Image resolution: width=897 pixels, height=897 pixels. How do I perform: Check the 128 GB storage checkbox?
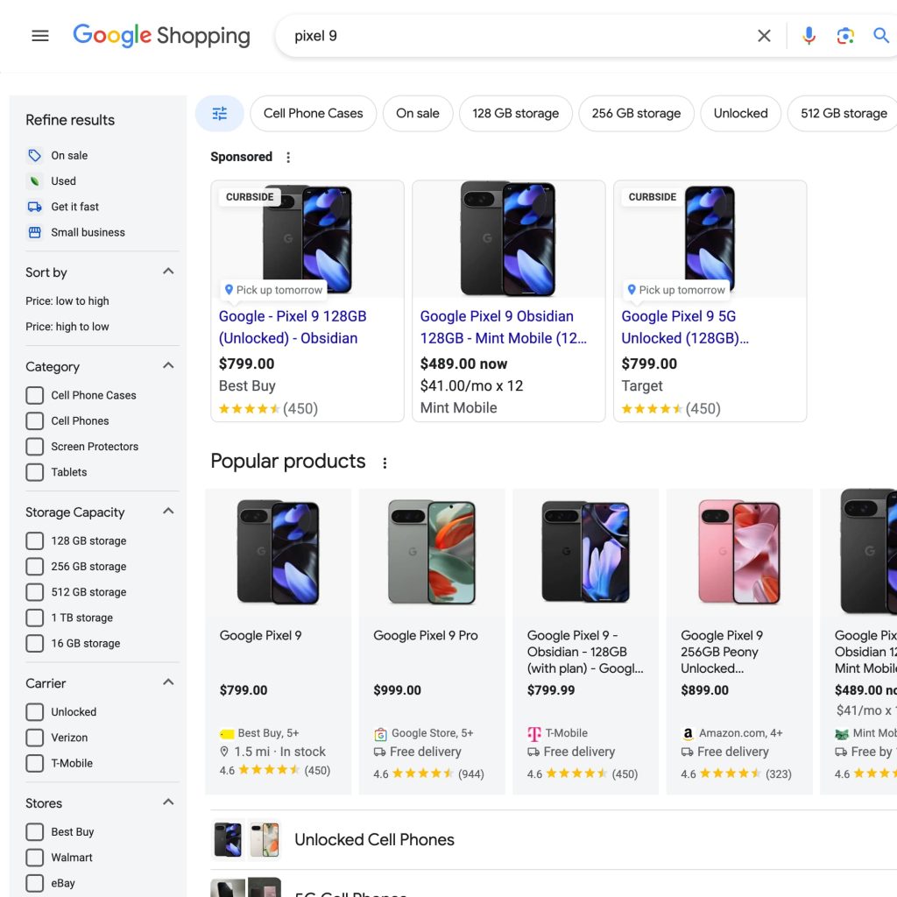(35, 540)
